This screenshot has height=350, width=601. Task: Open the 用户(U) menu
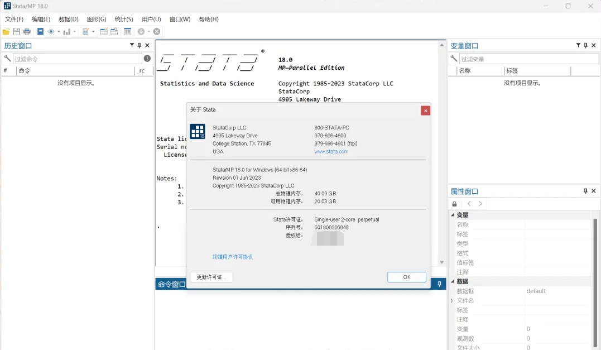click(x=151, y=19)
